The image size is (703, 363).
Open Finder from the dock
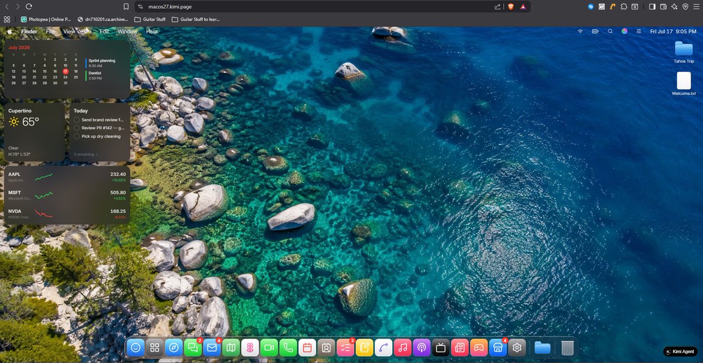pyautogui.click(x=135, y=347)
